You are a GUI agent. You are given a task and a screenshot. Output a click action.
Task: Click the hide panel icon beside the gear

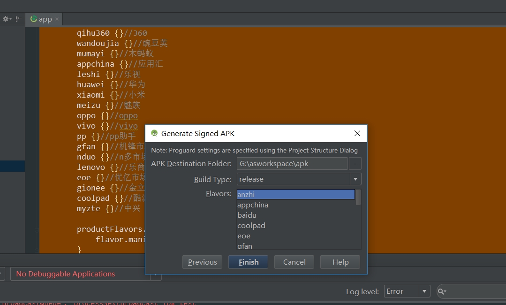(x=19, y=19)
